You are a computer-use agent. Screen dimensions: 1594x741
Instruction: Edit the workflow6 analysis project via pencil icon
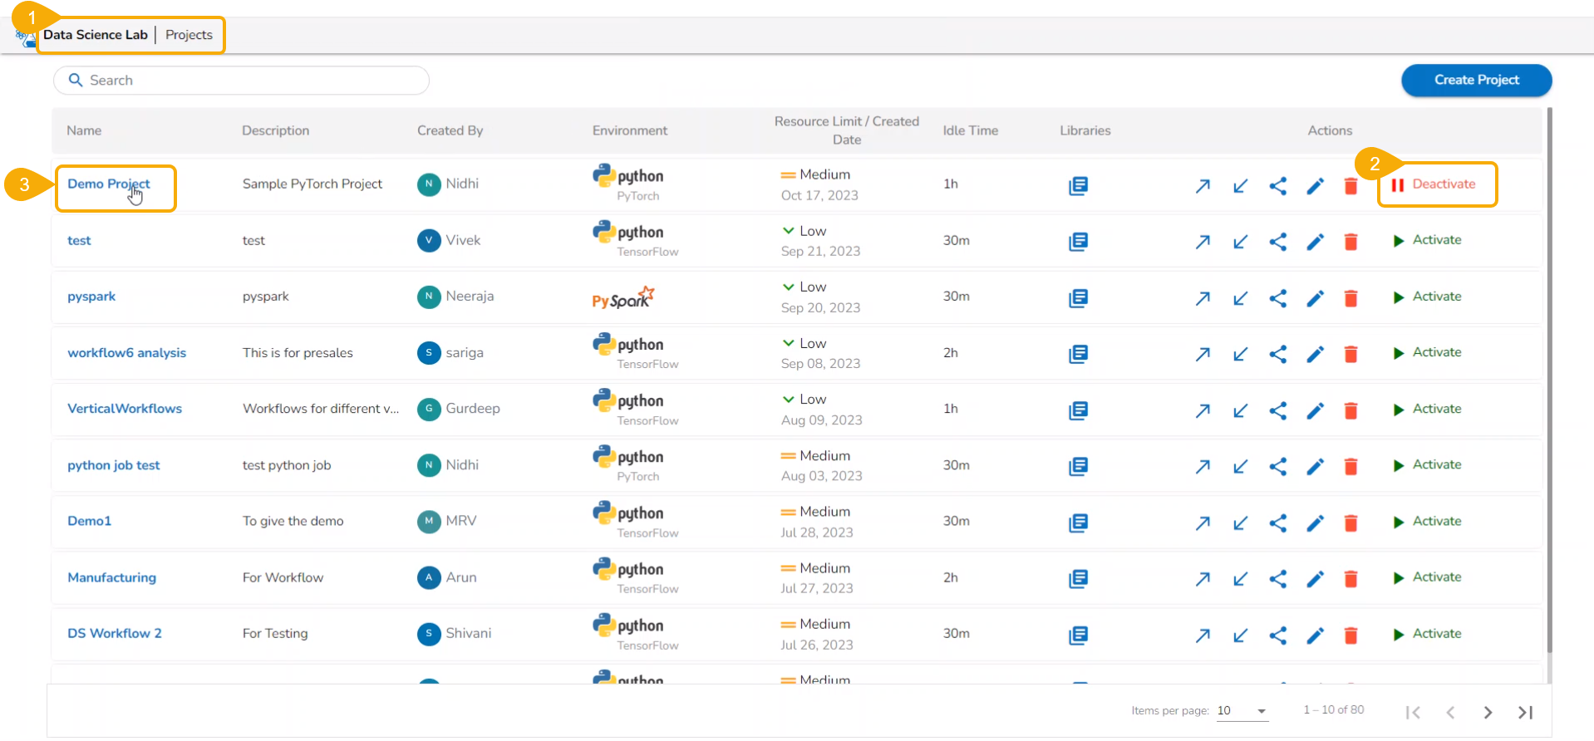click(1315, 355)
